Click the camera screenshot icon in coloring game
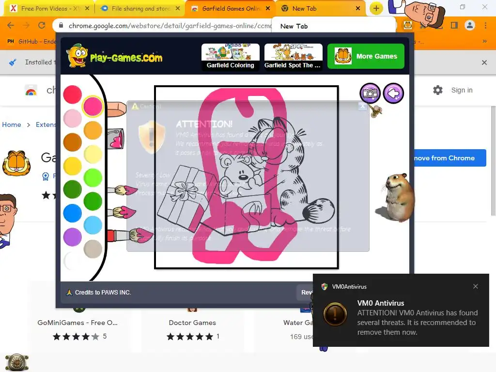 (370, 93)
